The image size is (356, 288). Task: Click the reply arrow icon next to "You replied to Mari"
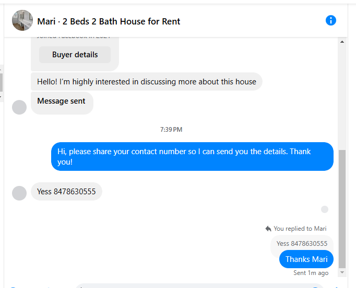tap(268, 229)
